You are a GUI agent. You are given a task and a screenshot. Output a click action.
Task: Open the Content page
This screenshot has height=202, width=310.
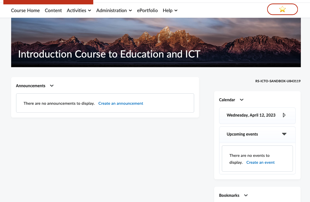click(53, 11)
